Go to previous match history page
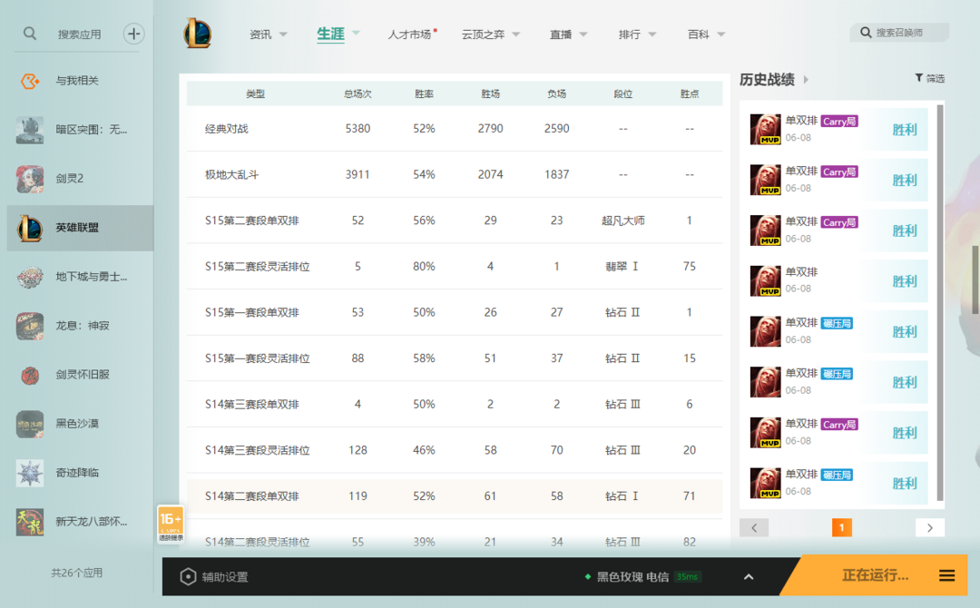The width and height of the screenshot is (980, 608). pyautogui.click(x=754, y=528)
